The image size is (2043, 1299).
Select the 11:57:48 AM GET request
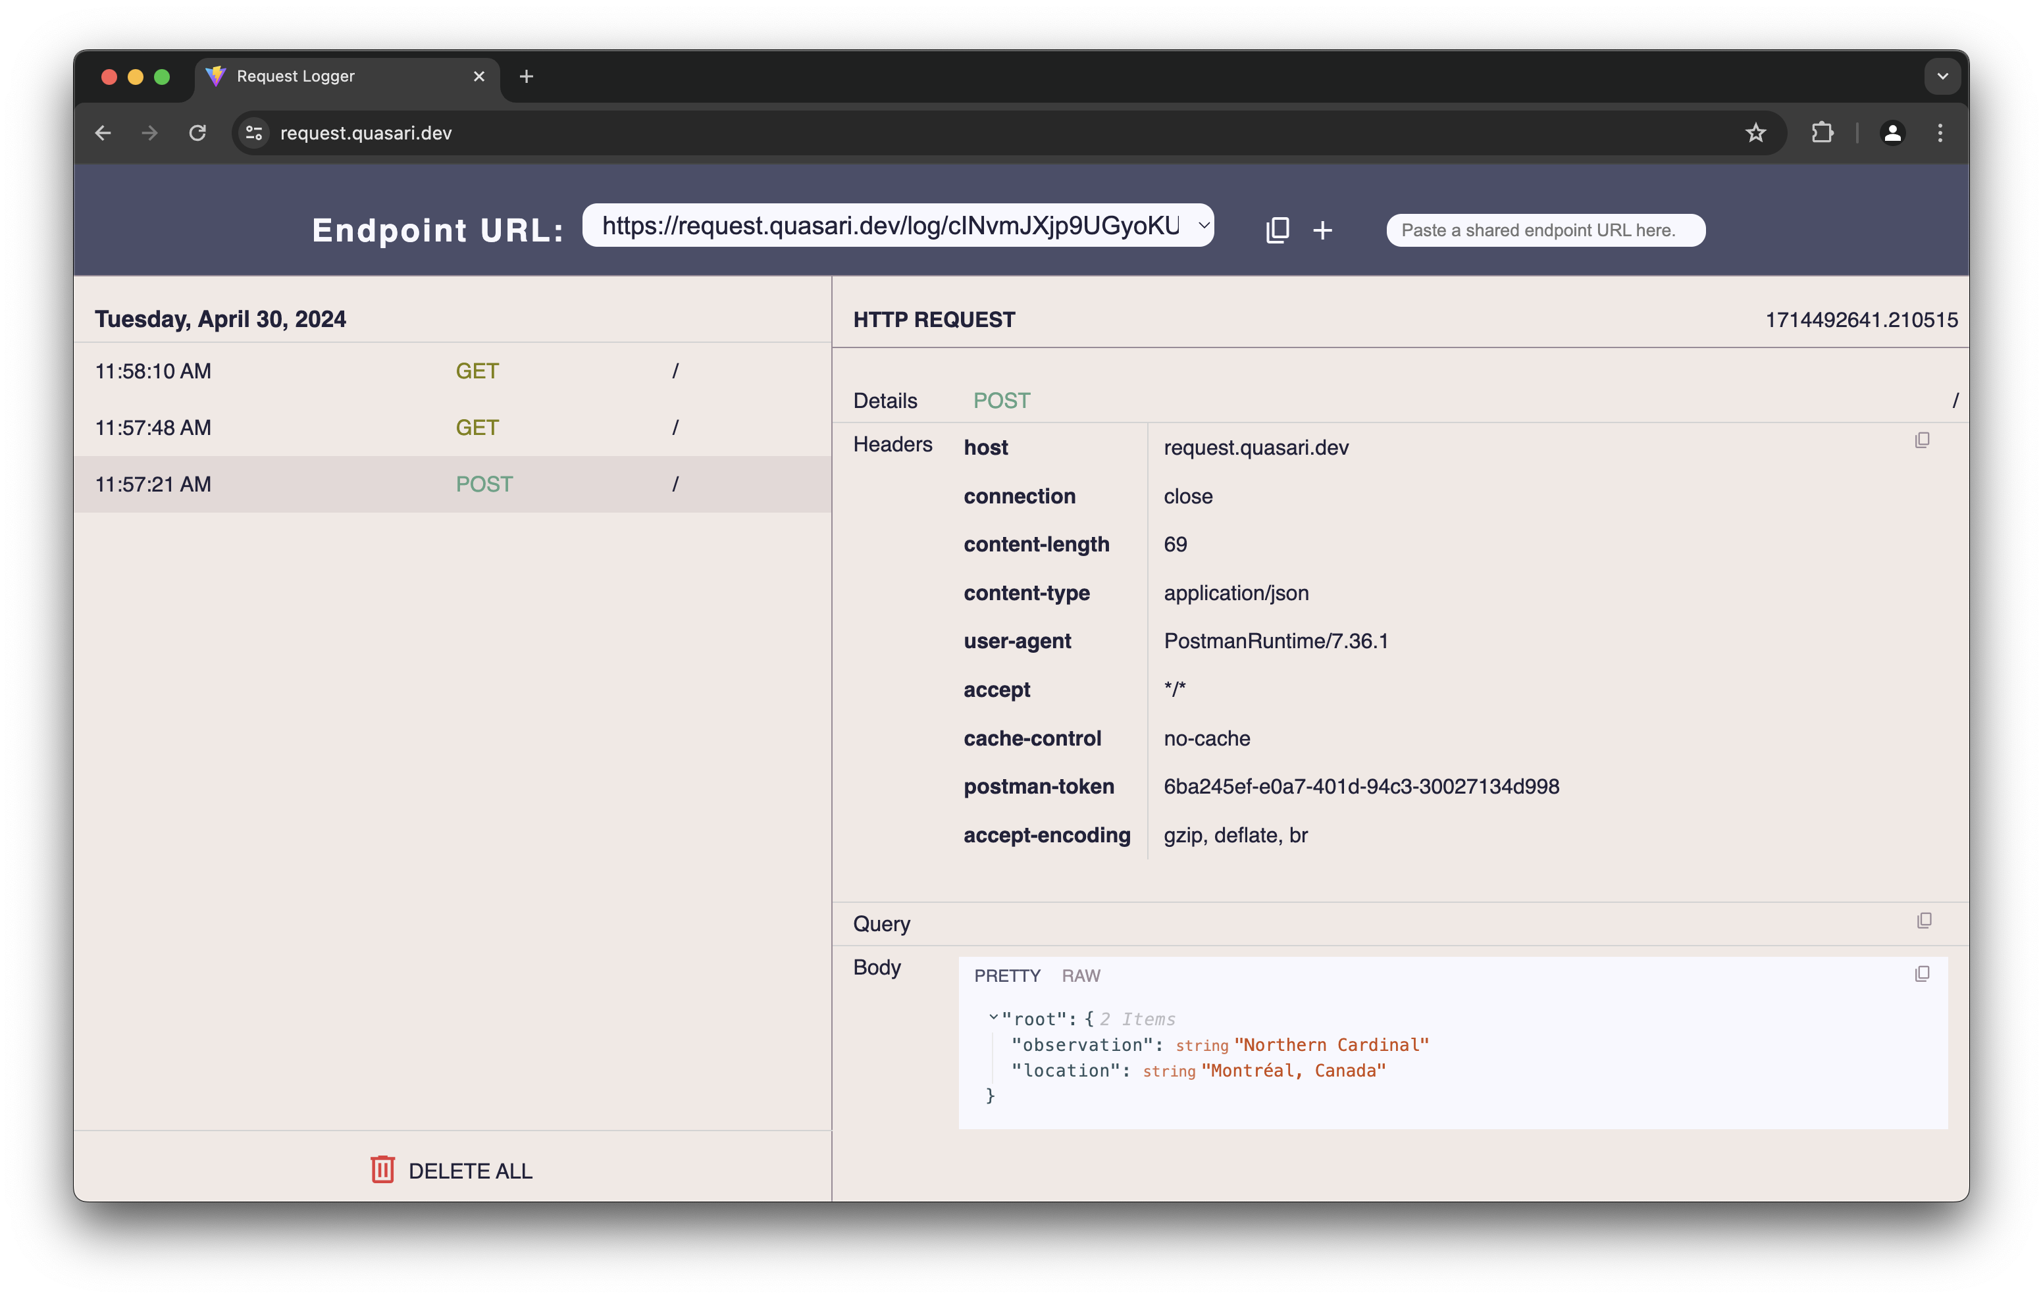pyautogui.click(x=452, y=428)
